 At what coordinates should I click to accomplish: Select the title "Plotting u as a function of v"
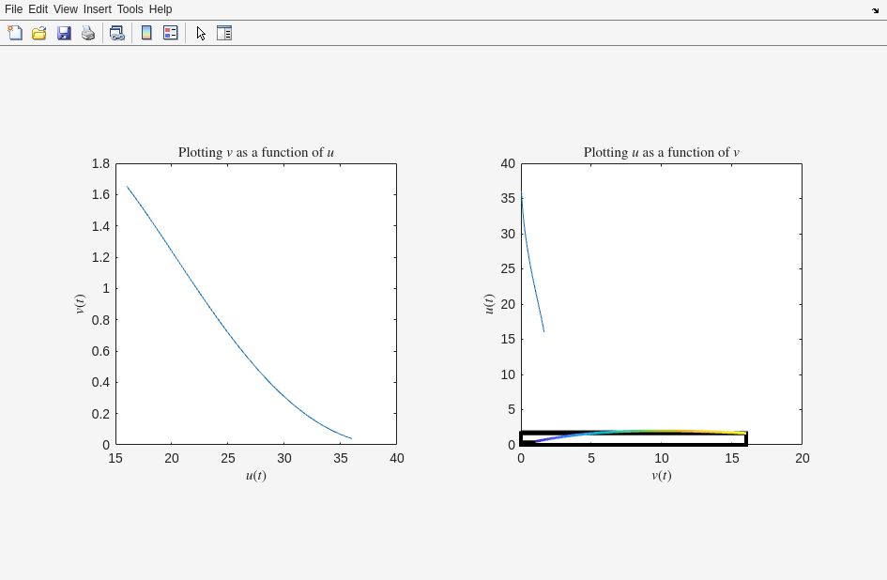[x=661, y=152]
